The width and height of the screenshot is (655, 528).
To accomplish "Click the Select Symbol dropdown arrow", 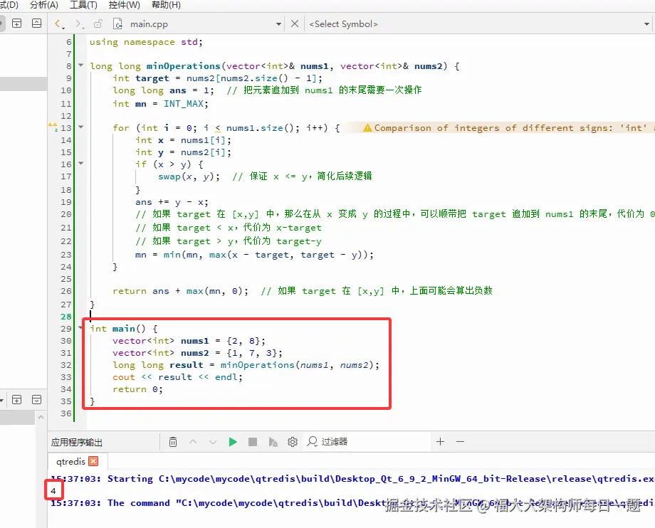I will [x=646, y=24].
